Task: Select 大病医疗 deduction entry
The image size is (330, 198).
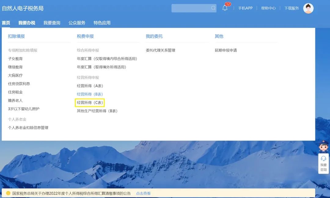Action: [15, 75]
